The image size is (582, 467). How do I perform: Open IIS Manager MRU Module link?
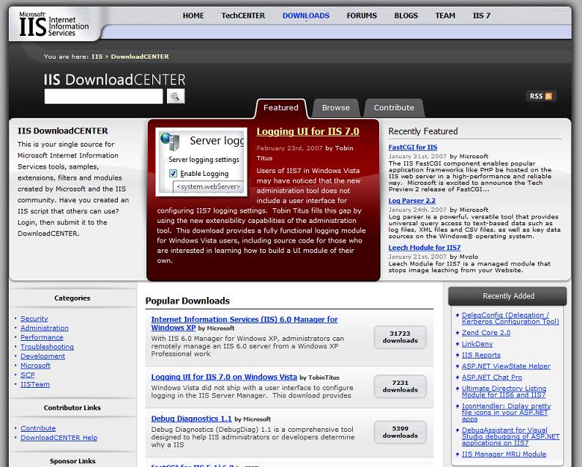[x=504, y=454]
